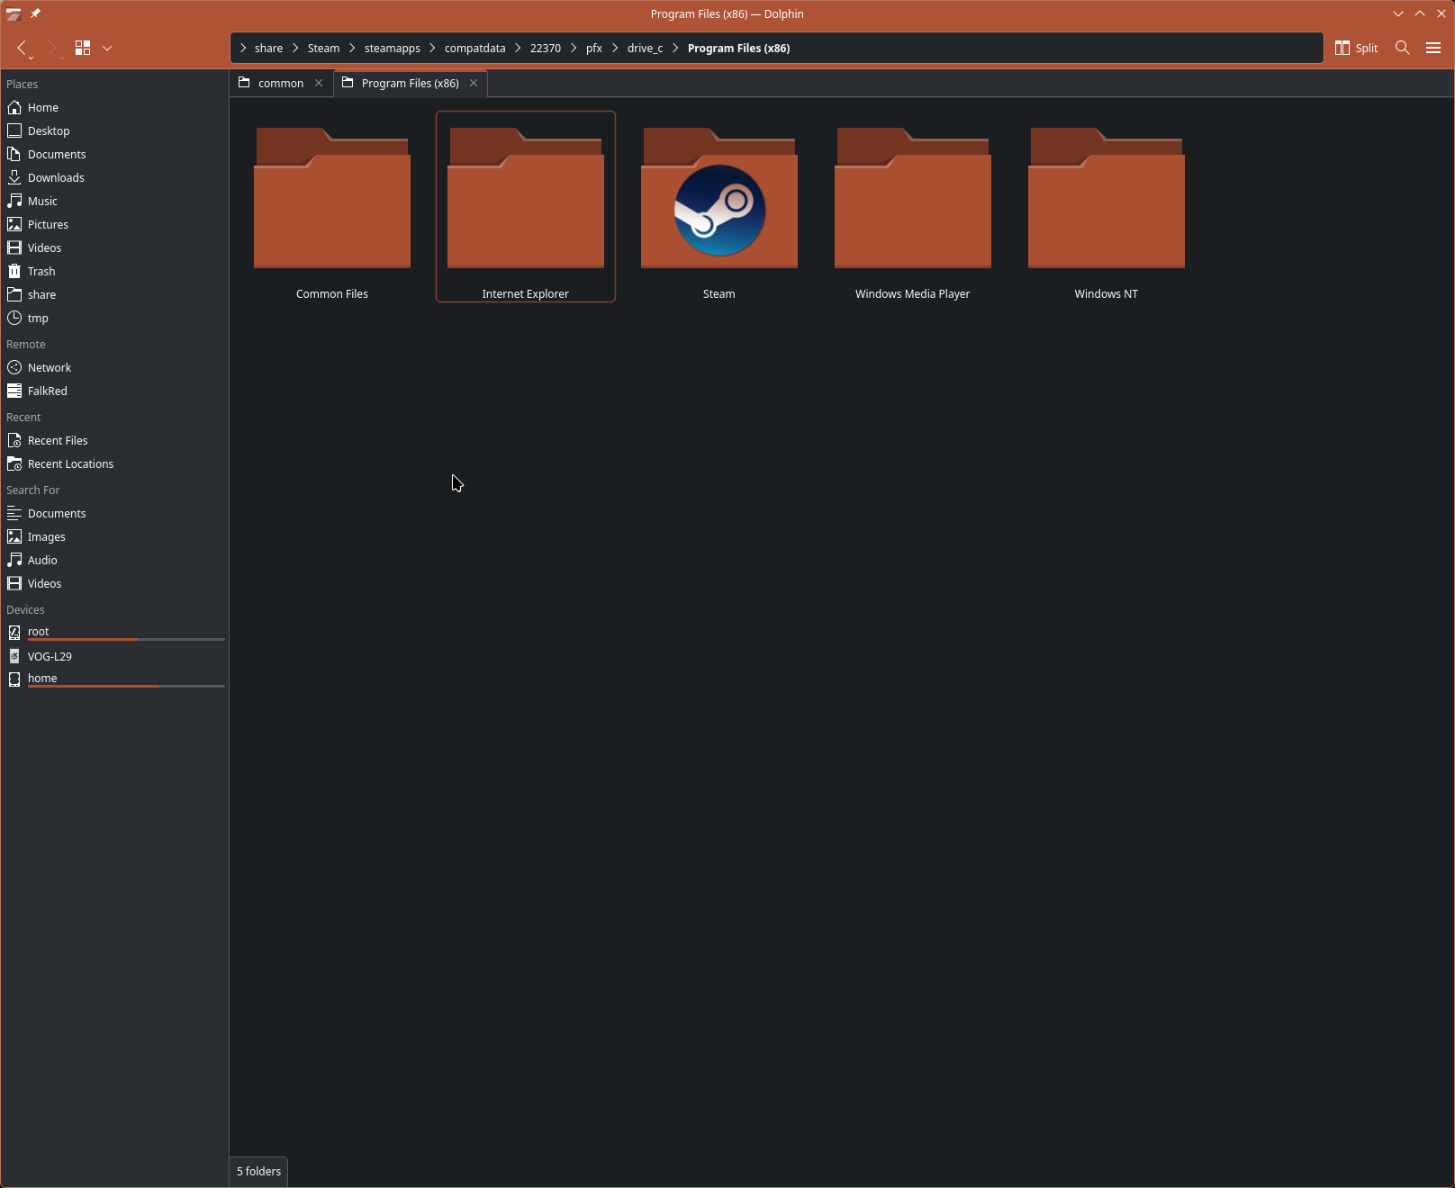Click the forward navigation arrow

[52, 48]
